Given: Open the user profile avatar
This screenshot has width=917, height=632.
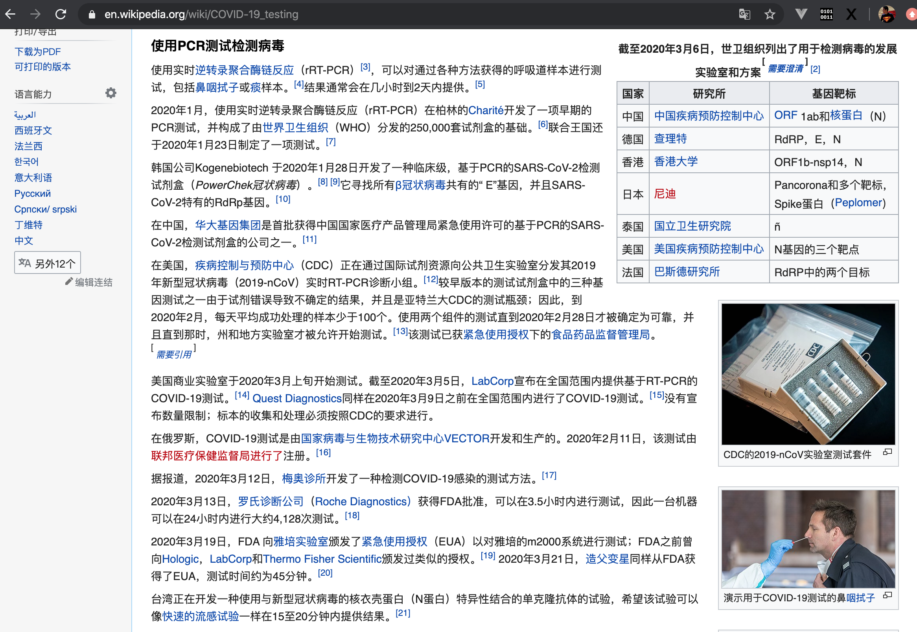Looking at the screenshot, I should (887, 15).
